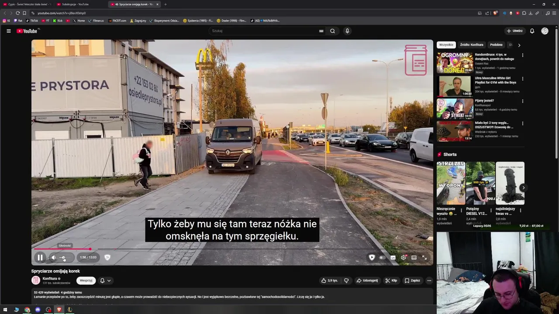Dislike the video
The height and width of the screenshot is (314, 559).
pyautogui.click(x=346, y=280)
